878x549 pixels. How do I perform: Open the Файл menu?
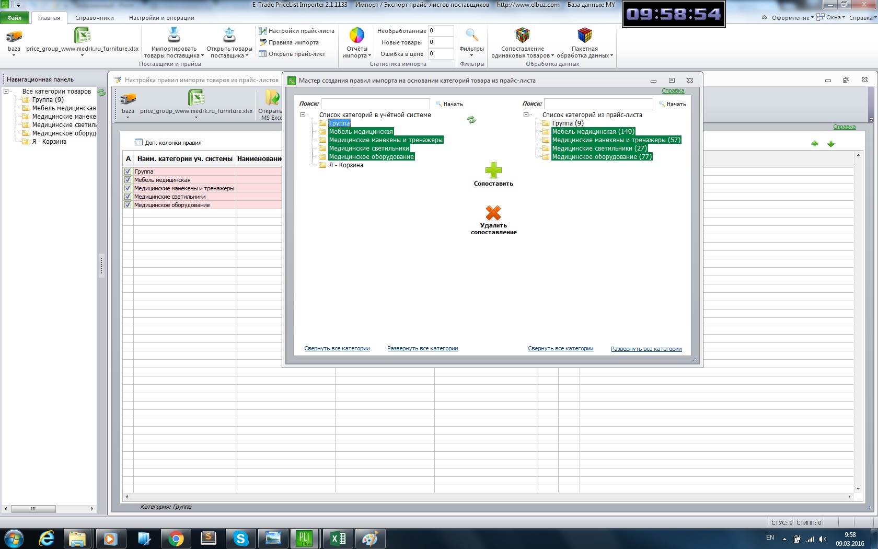tap(15, 18)
